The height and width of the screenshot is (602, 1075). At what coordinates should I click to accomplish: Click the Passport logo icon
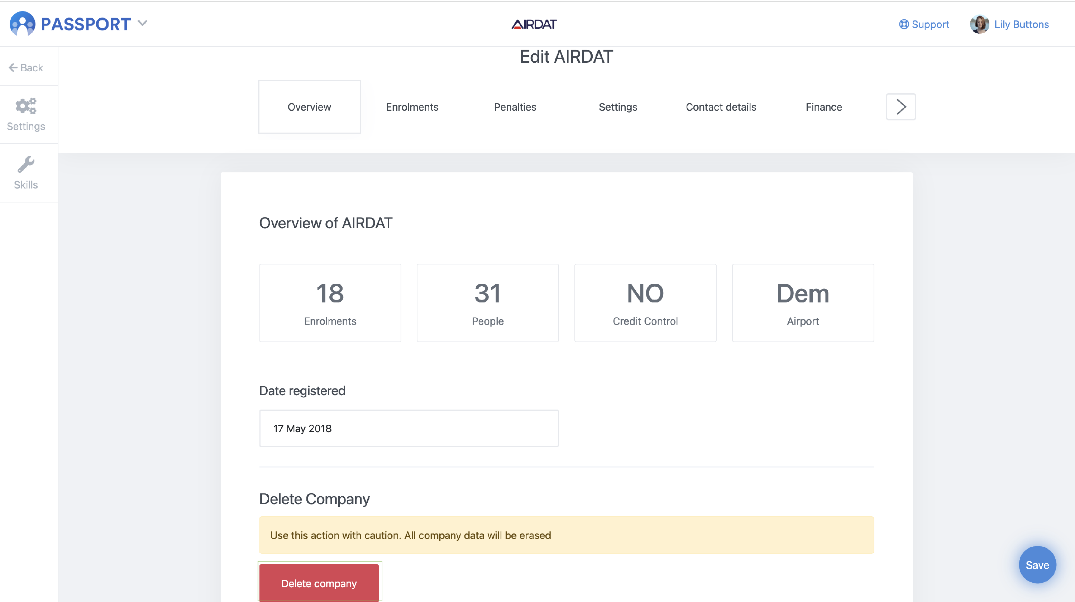[22, 24]
